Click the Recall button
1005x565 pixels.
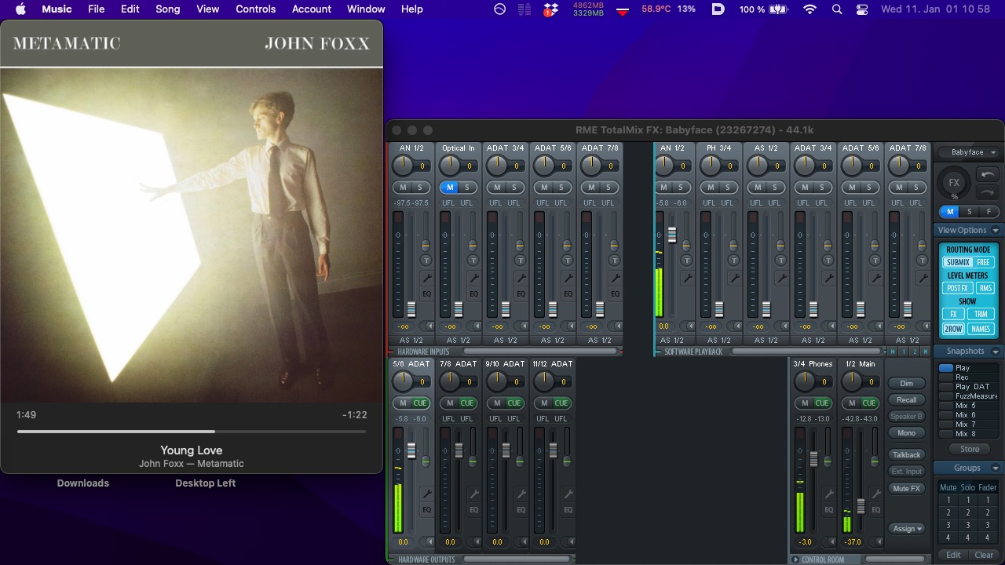click(x=907, y=399)
